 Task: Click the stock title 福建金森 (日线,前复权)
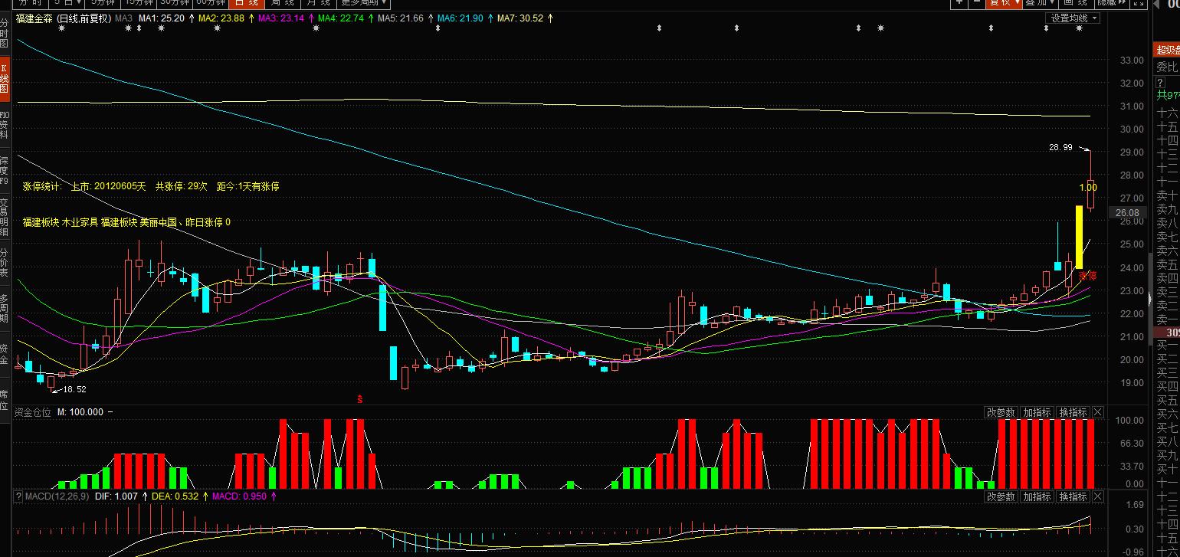[64, 18]
